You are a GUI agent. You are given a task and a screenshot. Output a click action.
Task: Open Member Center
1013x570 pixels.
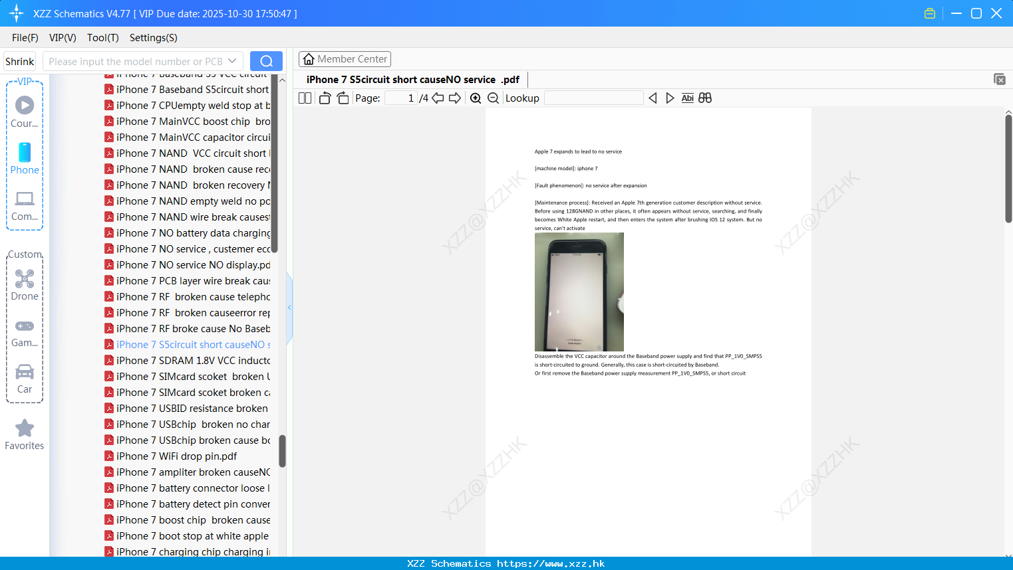point(345,59)
